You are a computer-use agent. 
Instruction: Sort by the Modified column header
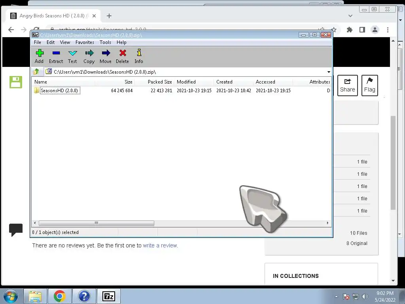[x=194, y=82]
